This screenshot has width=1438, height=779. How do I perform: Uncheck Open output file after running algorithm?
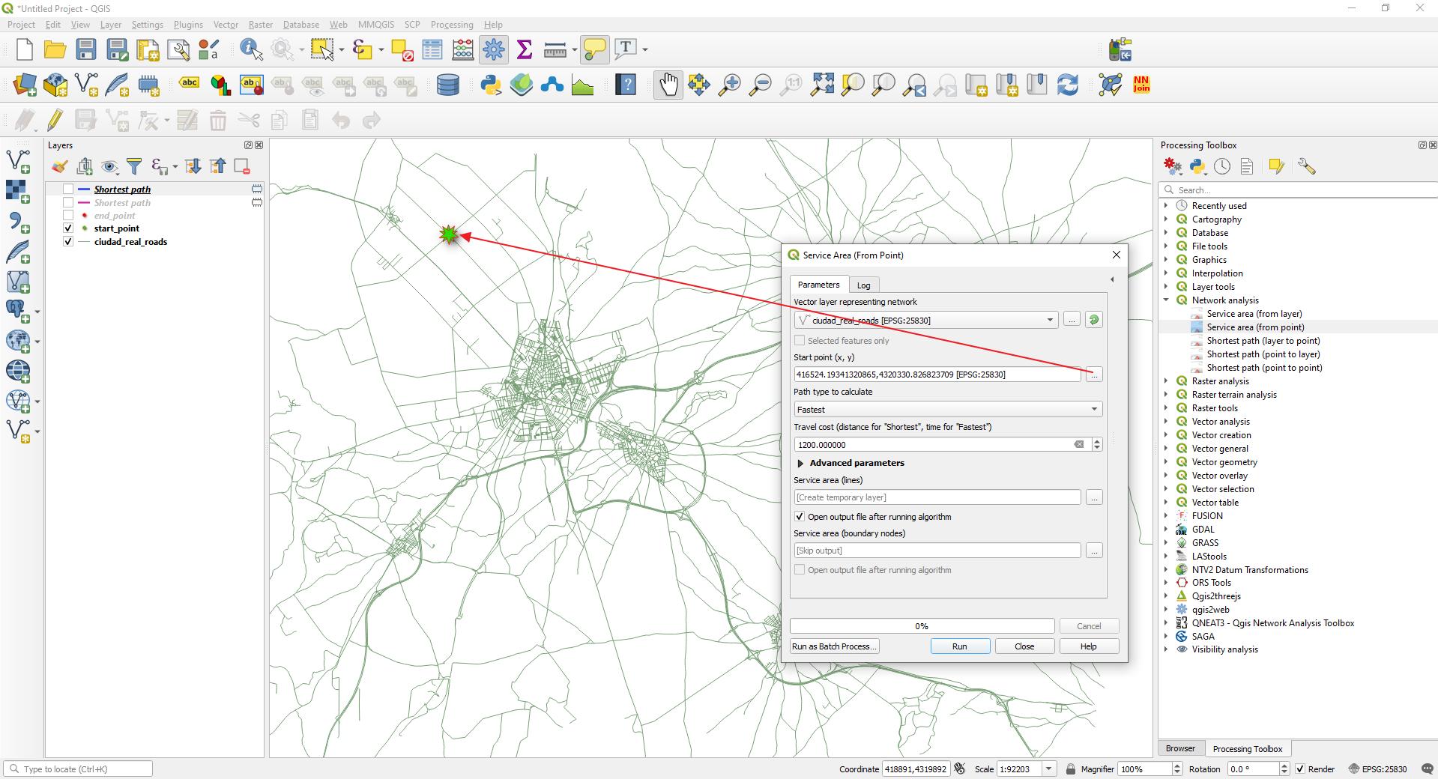click(800, 516)
